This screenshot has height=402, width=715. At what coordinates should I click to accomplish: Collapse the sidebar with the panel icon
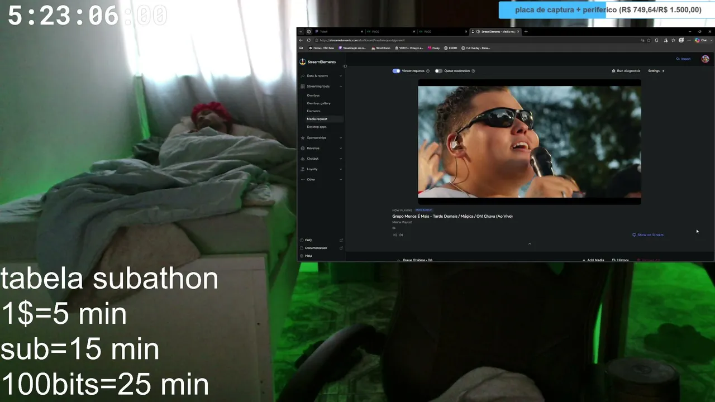coord(345,66)
